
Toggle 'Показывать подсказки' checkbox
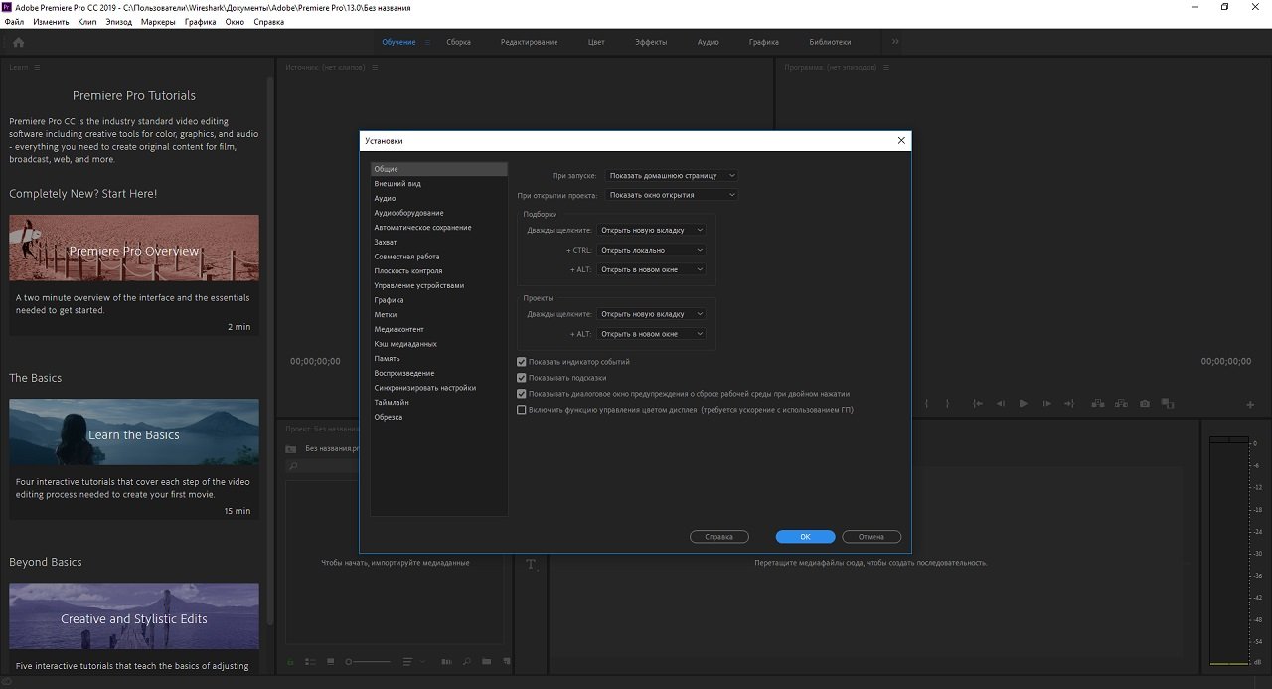pyautogui.click(x=522, y=378)
